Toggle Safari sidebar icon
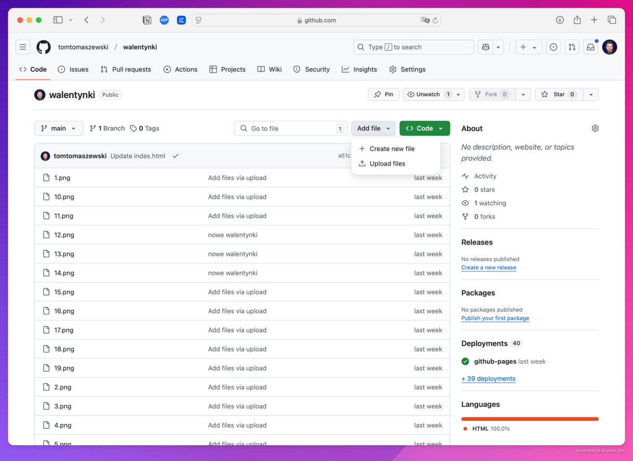Viewport: 633px width, 461px height. [x=58, y=20]
